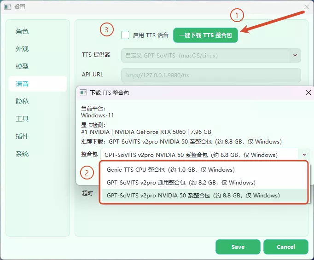Click the TTS 提供器 field showing 自定义 GPT-SoVITS
Screen dimensions: 314x260
pos(211,55)
